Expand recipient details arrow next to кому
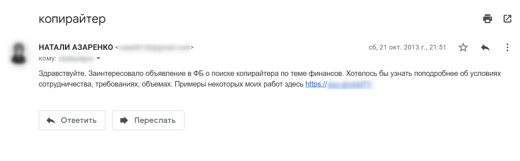Screen dimensions: 520x161 click(x=98, y=58)
